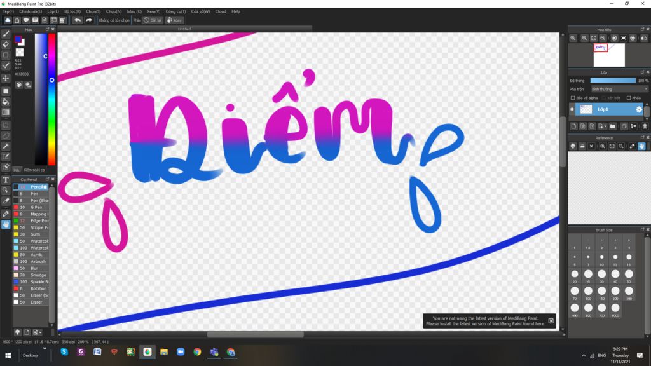The height and width of the screenshot is (366, 651).
Task: Select the Sumi brush
Action: [31, 234]
